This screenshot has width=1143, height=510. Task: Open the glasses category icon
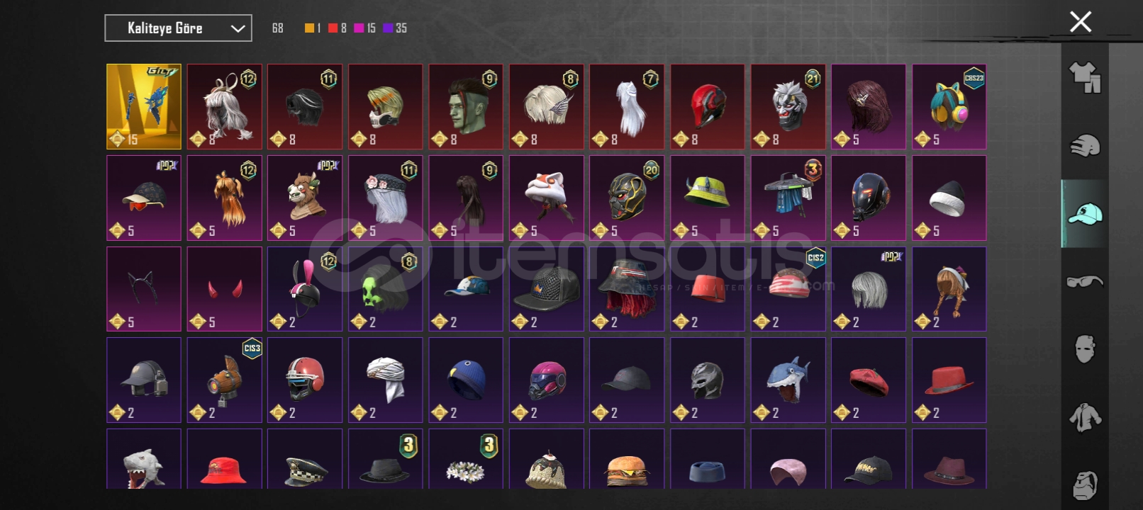1085,281
